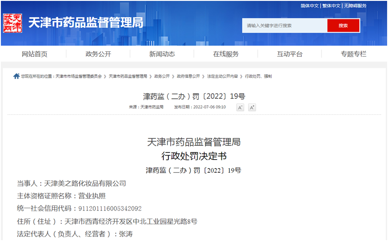Go to 法定主动公开内容 breadcrumb link
Image resolution: width=388 pixels, height=241 pixels.
coord(222,76)
